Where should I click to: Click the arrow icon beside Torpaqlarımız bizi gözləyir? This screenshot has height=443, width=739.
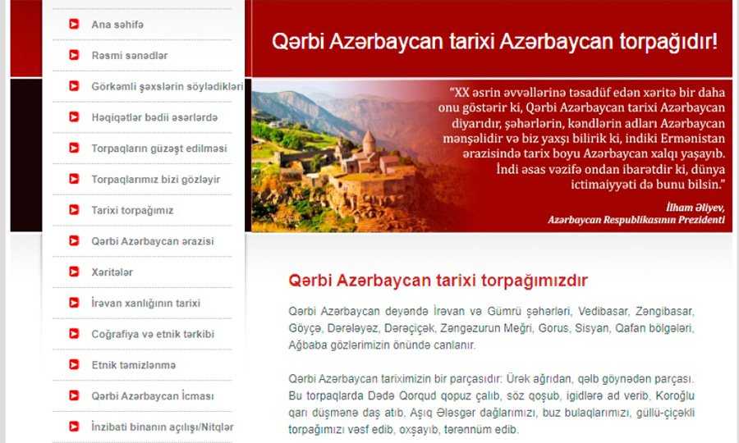coord(74,179)
